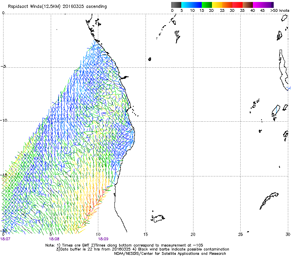Click the '-5' latitude label on left axis
The height and width of the screenshot is (256, 291).
click(x=4, y=67)
